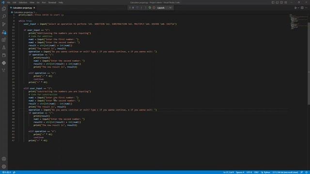
Task: Open the Edit menu
Action: click(x=15, y=2)
